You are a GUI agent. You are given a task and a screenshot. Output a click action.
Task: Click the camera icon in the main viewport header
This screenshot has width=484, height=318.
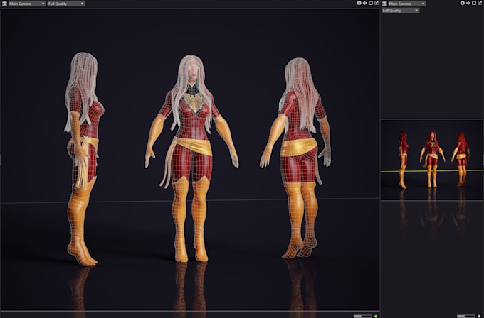(4, 4)
